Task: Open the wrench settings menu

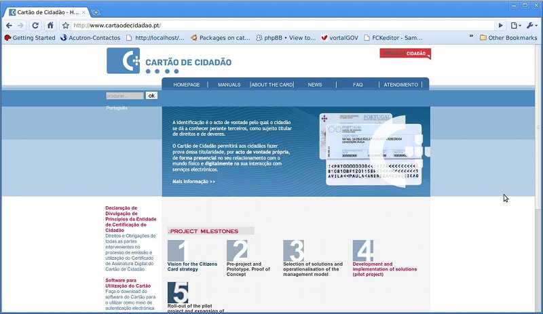Action: [531, 26]
